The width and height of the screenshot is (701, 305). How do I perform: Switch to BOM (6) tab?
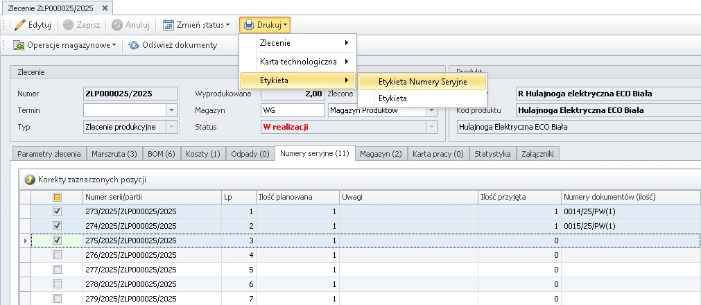[x=162, y=154]
